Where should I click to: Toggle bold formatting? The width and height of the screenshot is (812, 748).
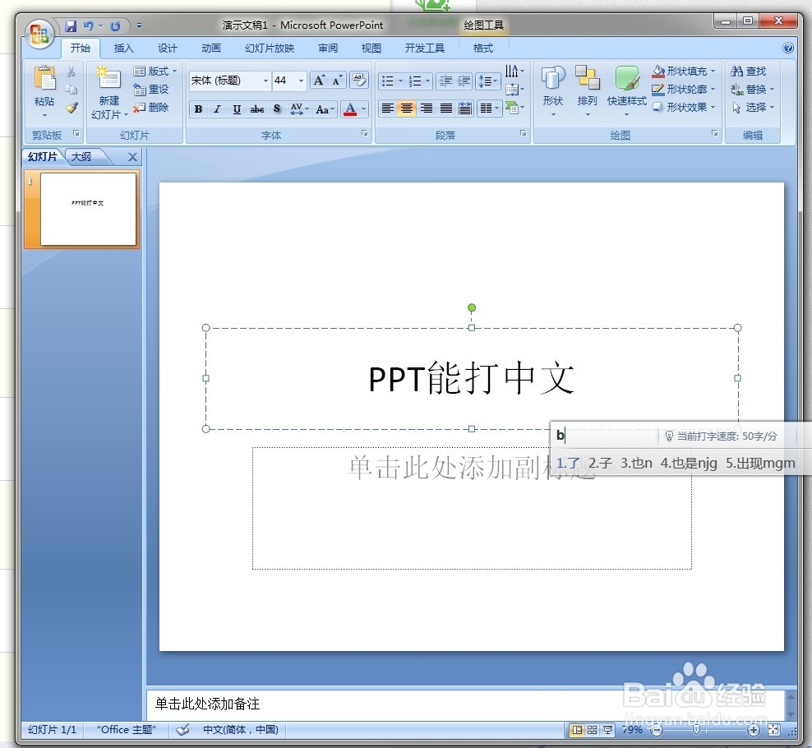tap(198, 109)
